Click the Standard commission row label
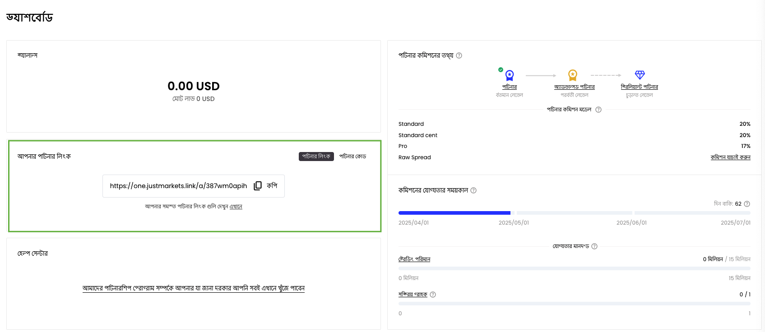Screen dimensions: 765x332 click(411, 124)
